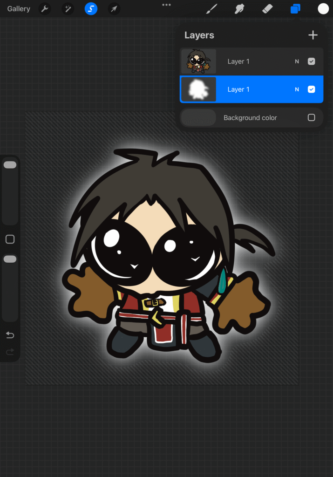This screenshot has height=477, width=333.
Task: Hide the selected white glow layer
Action: click(x=312, y=89)
